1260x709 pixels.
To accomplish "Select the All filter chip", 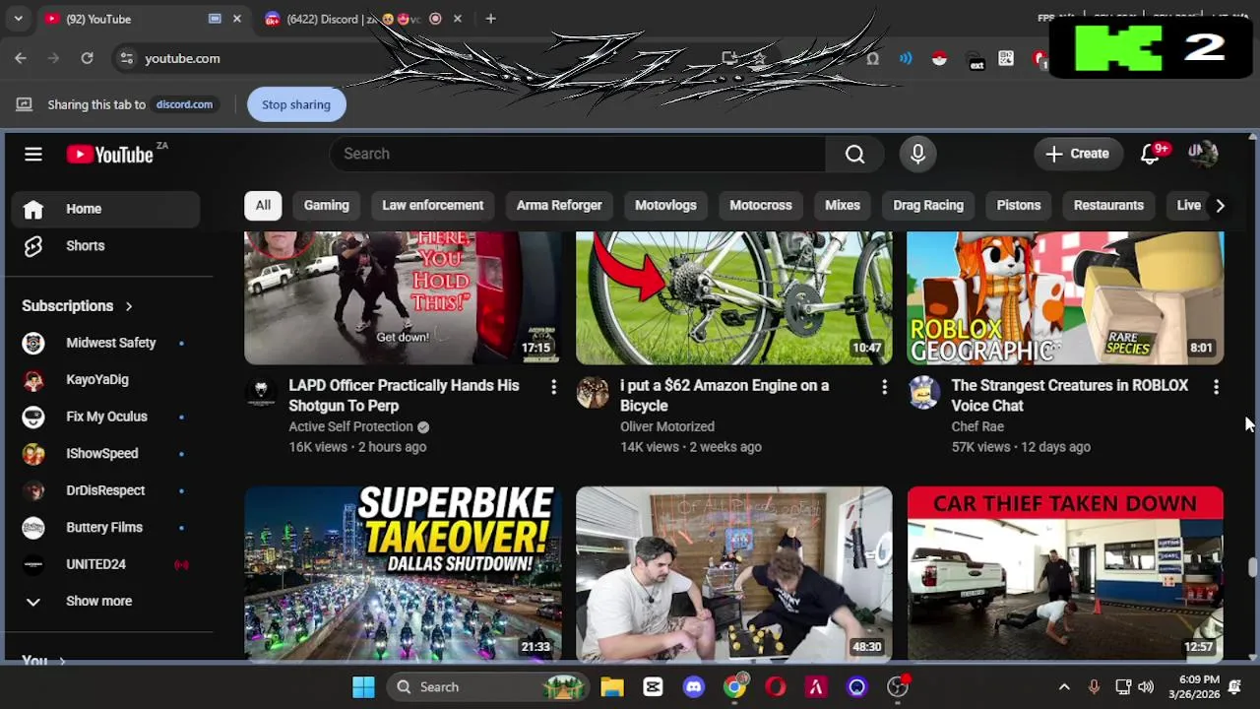I will (x=263, y=205).
